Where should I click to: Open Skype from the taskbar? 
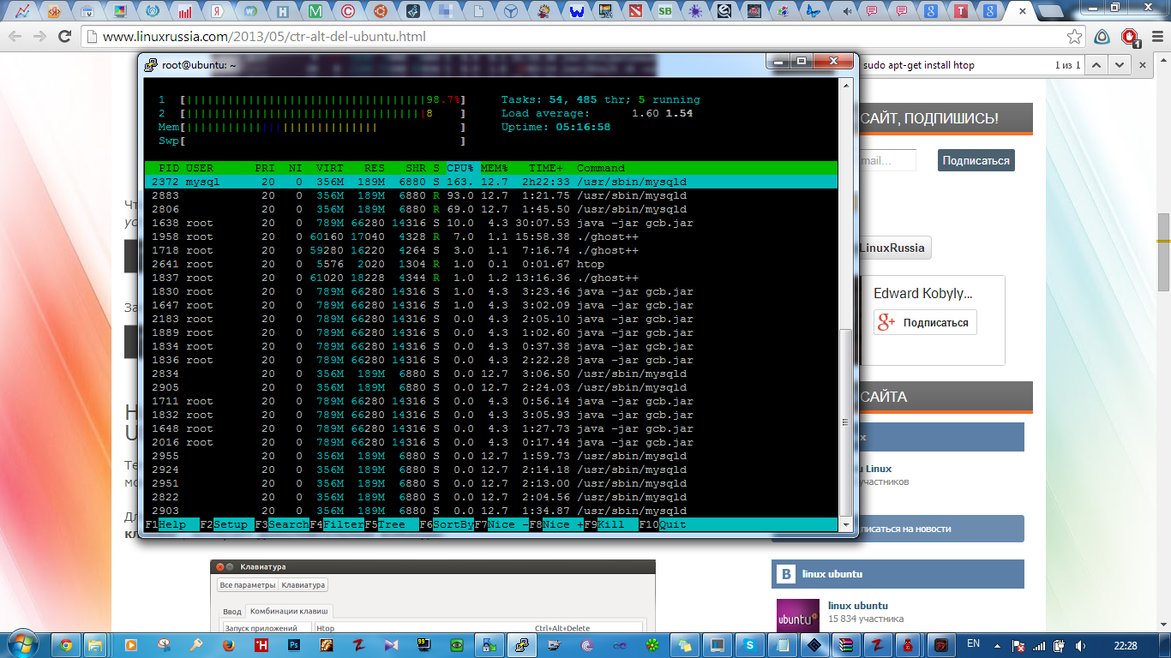click(750, 645)
